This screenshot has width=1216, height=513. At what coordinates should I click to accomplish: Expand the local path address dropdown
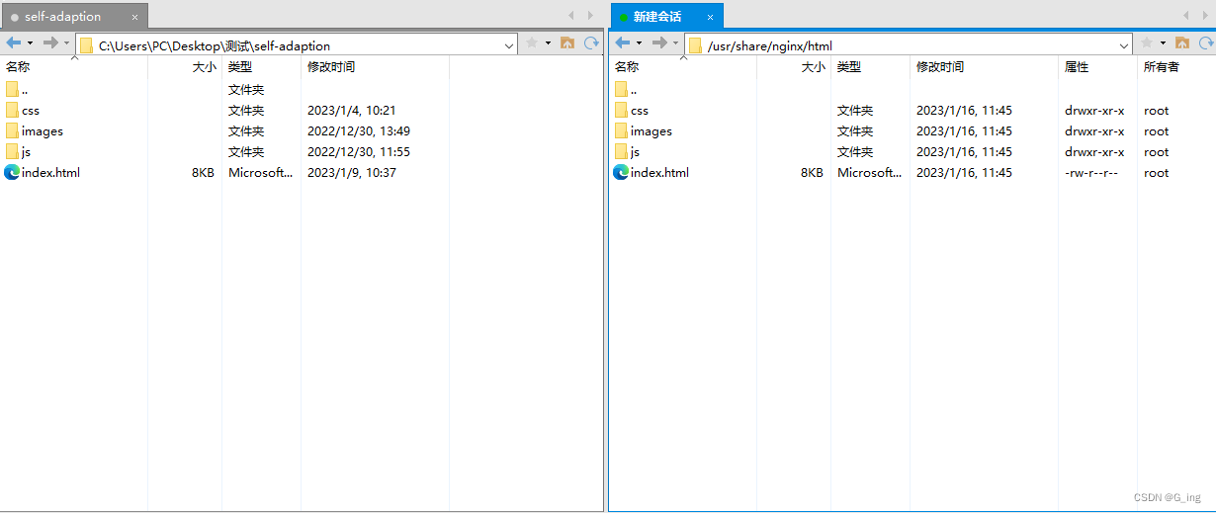tap(509, 45)
